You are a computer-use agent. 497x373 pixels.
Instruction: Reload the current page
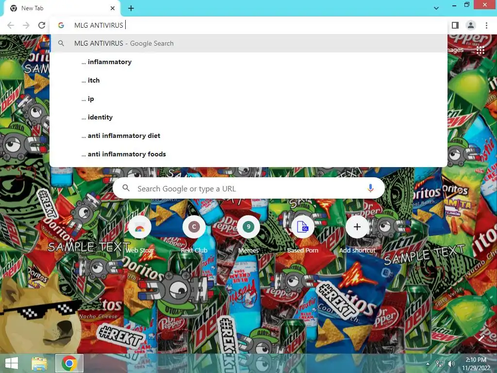(42, 25)
